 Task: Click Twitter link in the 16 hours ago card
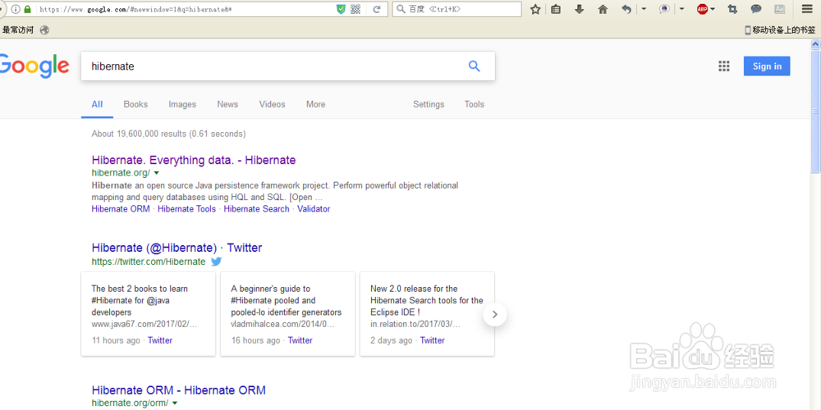[300, 340]
